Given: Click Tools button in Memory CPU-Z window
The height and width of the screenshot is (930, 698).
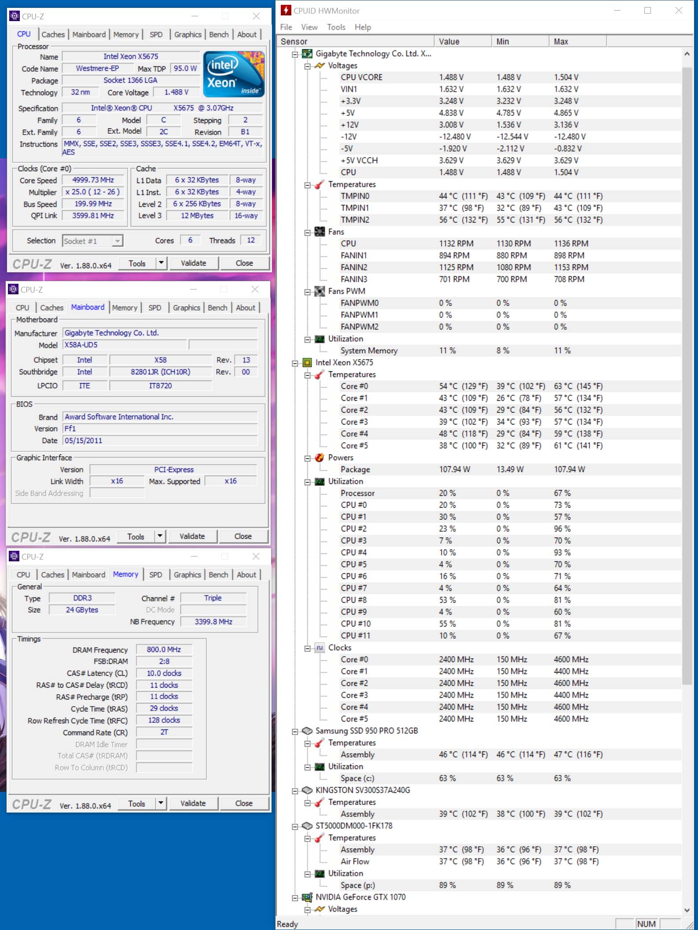Looking at the screenshot, I should (136, 803).
